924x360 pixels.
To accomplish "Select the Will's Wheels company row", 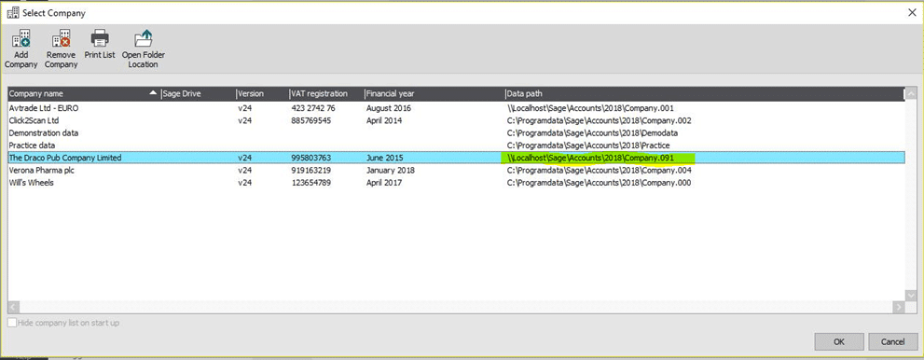I will click(456, 183).
